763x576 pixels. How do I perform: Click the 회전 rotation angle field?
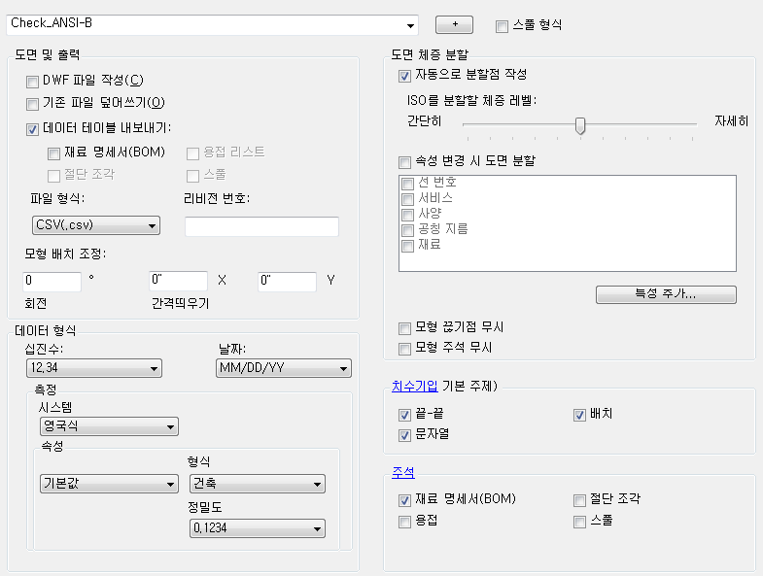[52, 282]
